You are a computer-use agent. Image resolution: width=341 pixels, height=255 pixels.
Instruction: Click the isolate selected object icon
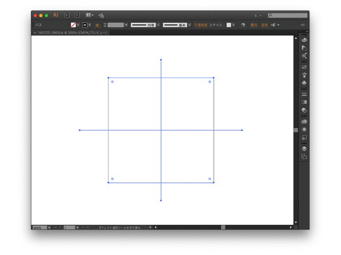click(x=273, y=25)
